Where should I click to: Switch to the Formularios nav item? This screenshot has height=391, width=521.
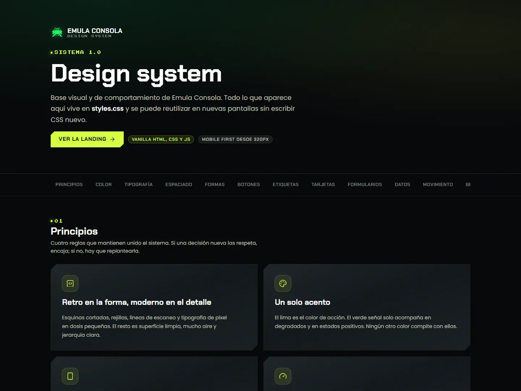pyautogui.click(x=365, y=185)
